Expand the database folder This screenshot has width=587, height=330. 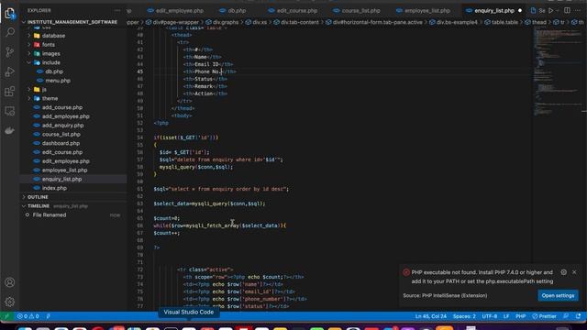tap(53, 36)
